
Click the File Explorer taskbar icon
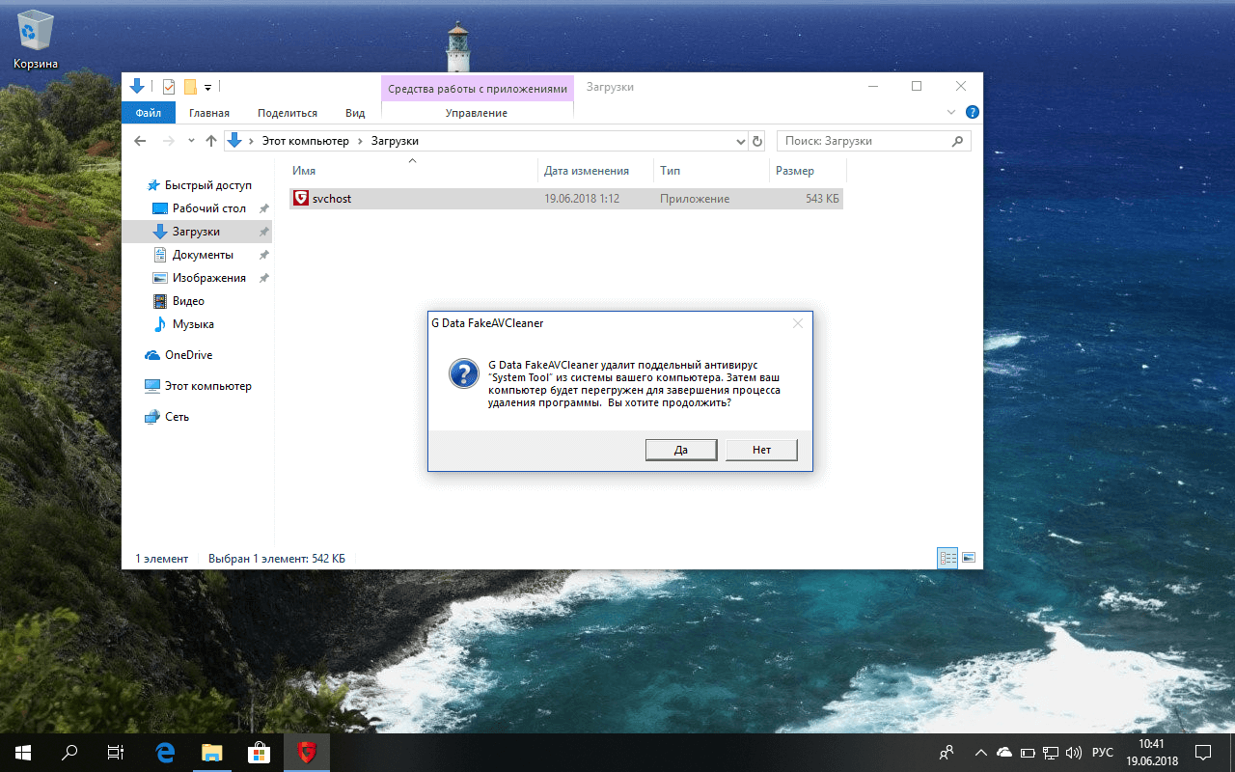211,753
